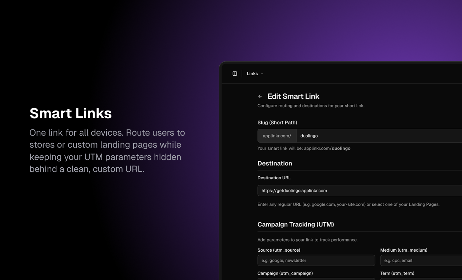
Task: Select the Campaign (utm_campaign) field
Action: [x=316, y=279]
